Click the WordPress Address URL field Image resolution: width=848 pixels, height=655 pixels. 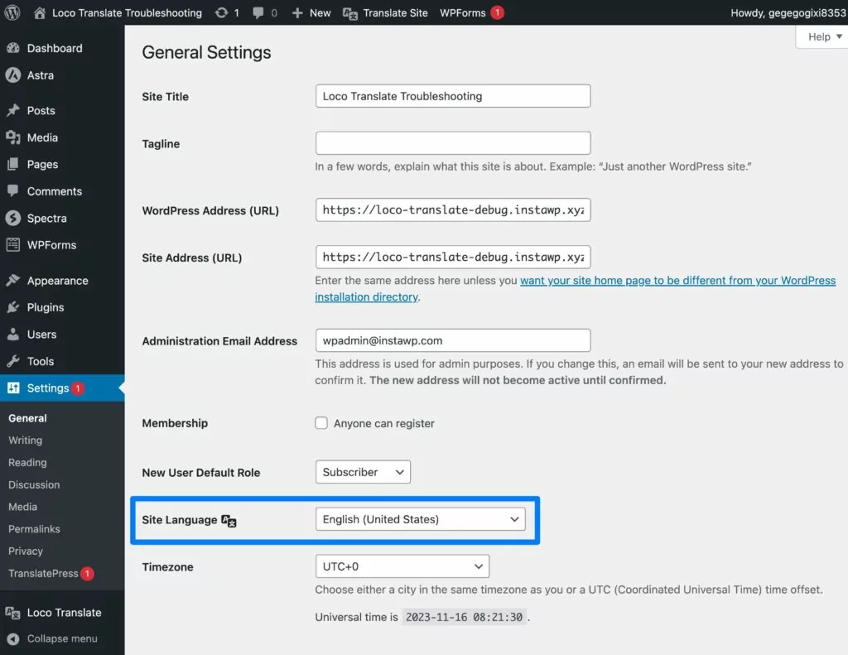click(x=453, y=210)
